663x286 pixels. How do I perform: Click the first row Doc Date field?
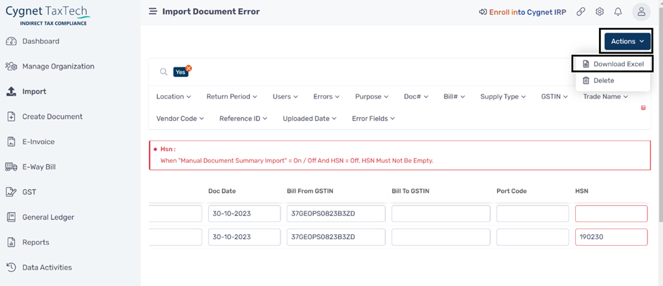[x=244, y=214]
